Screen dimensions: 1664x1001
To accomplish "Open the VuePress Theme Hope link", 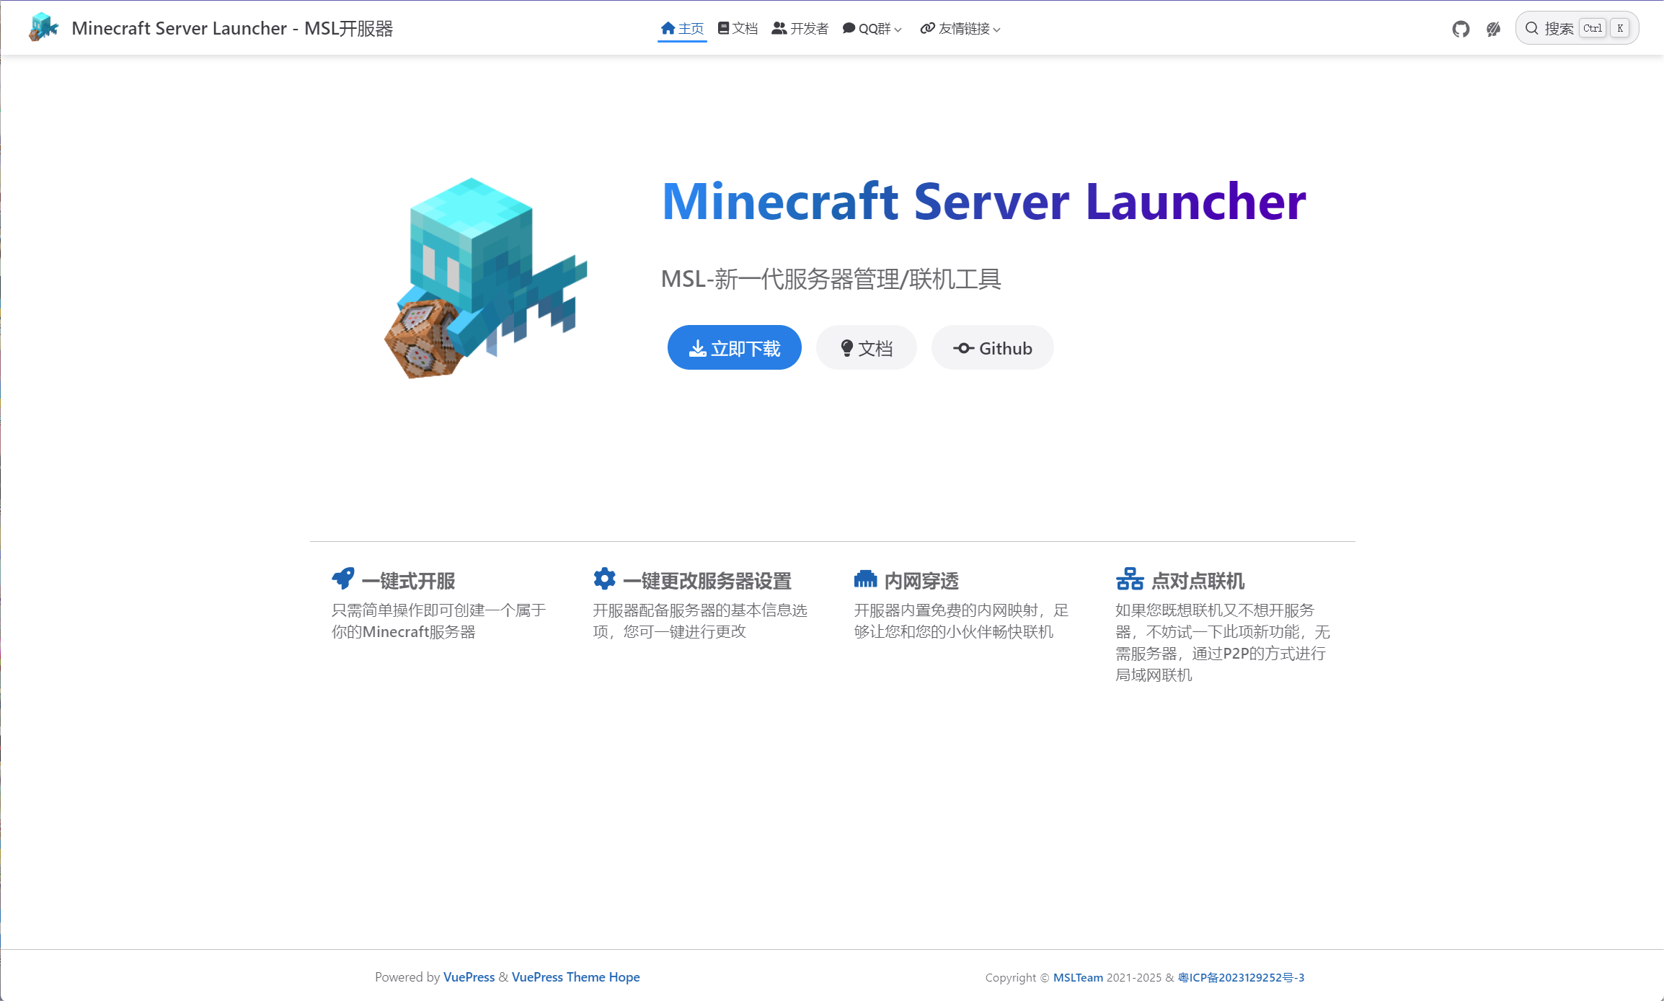I will click(575, 976).
